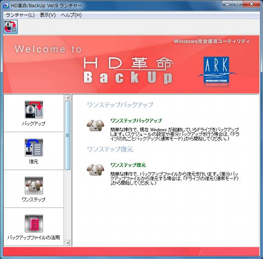Select the バックアップ sidebar icon
The width and height of the screenshot is (263, 259).
click(34, 109)
